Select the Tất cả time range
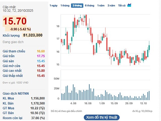The image size is (161, 121). click(122, 5)
